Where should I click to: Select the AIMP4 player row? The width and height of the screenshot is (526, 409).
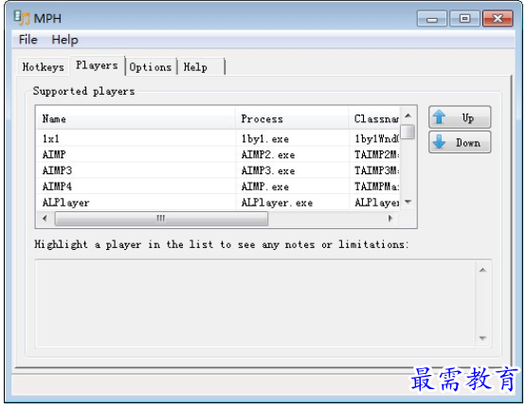[218, 187]
